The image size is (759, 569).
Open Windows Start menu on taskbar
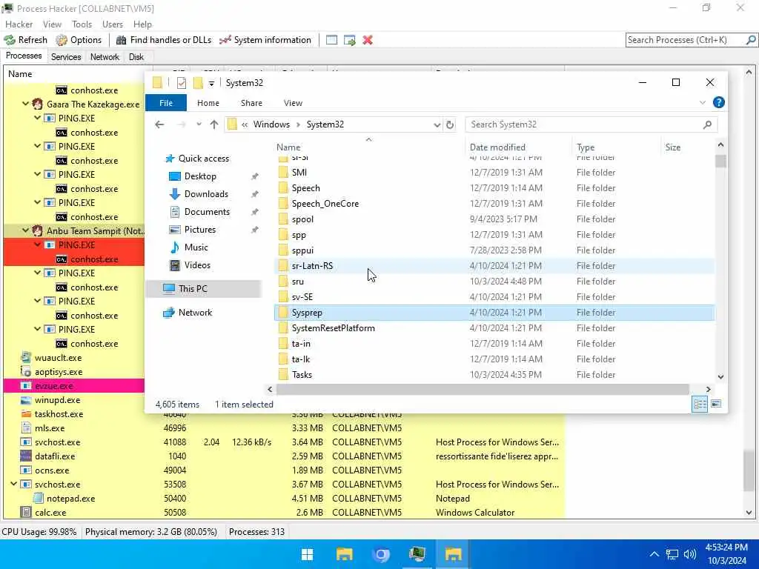point(308,554)
